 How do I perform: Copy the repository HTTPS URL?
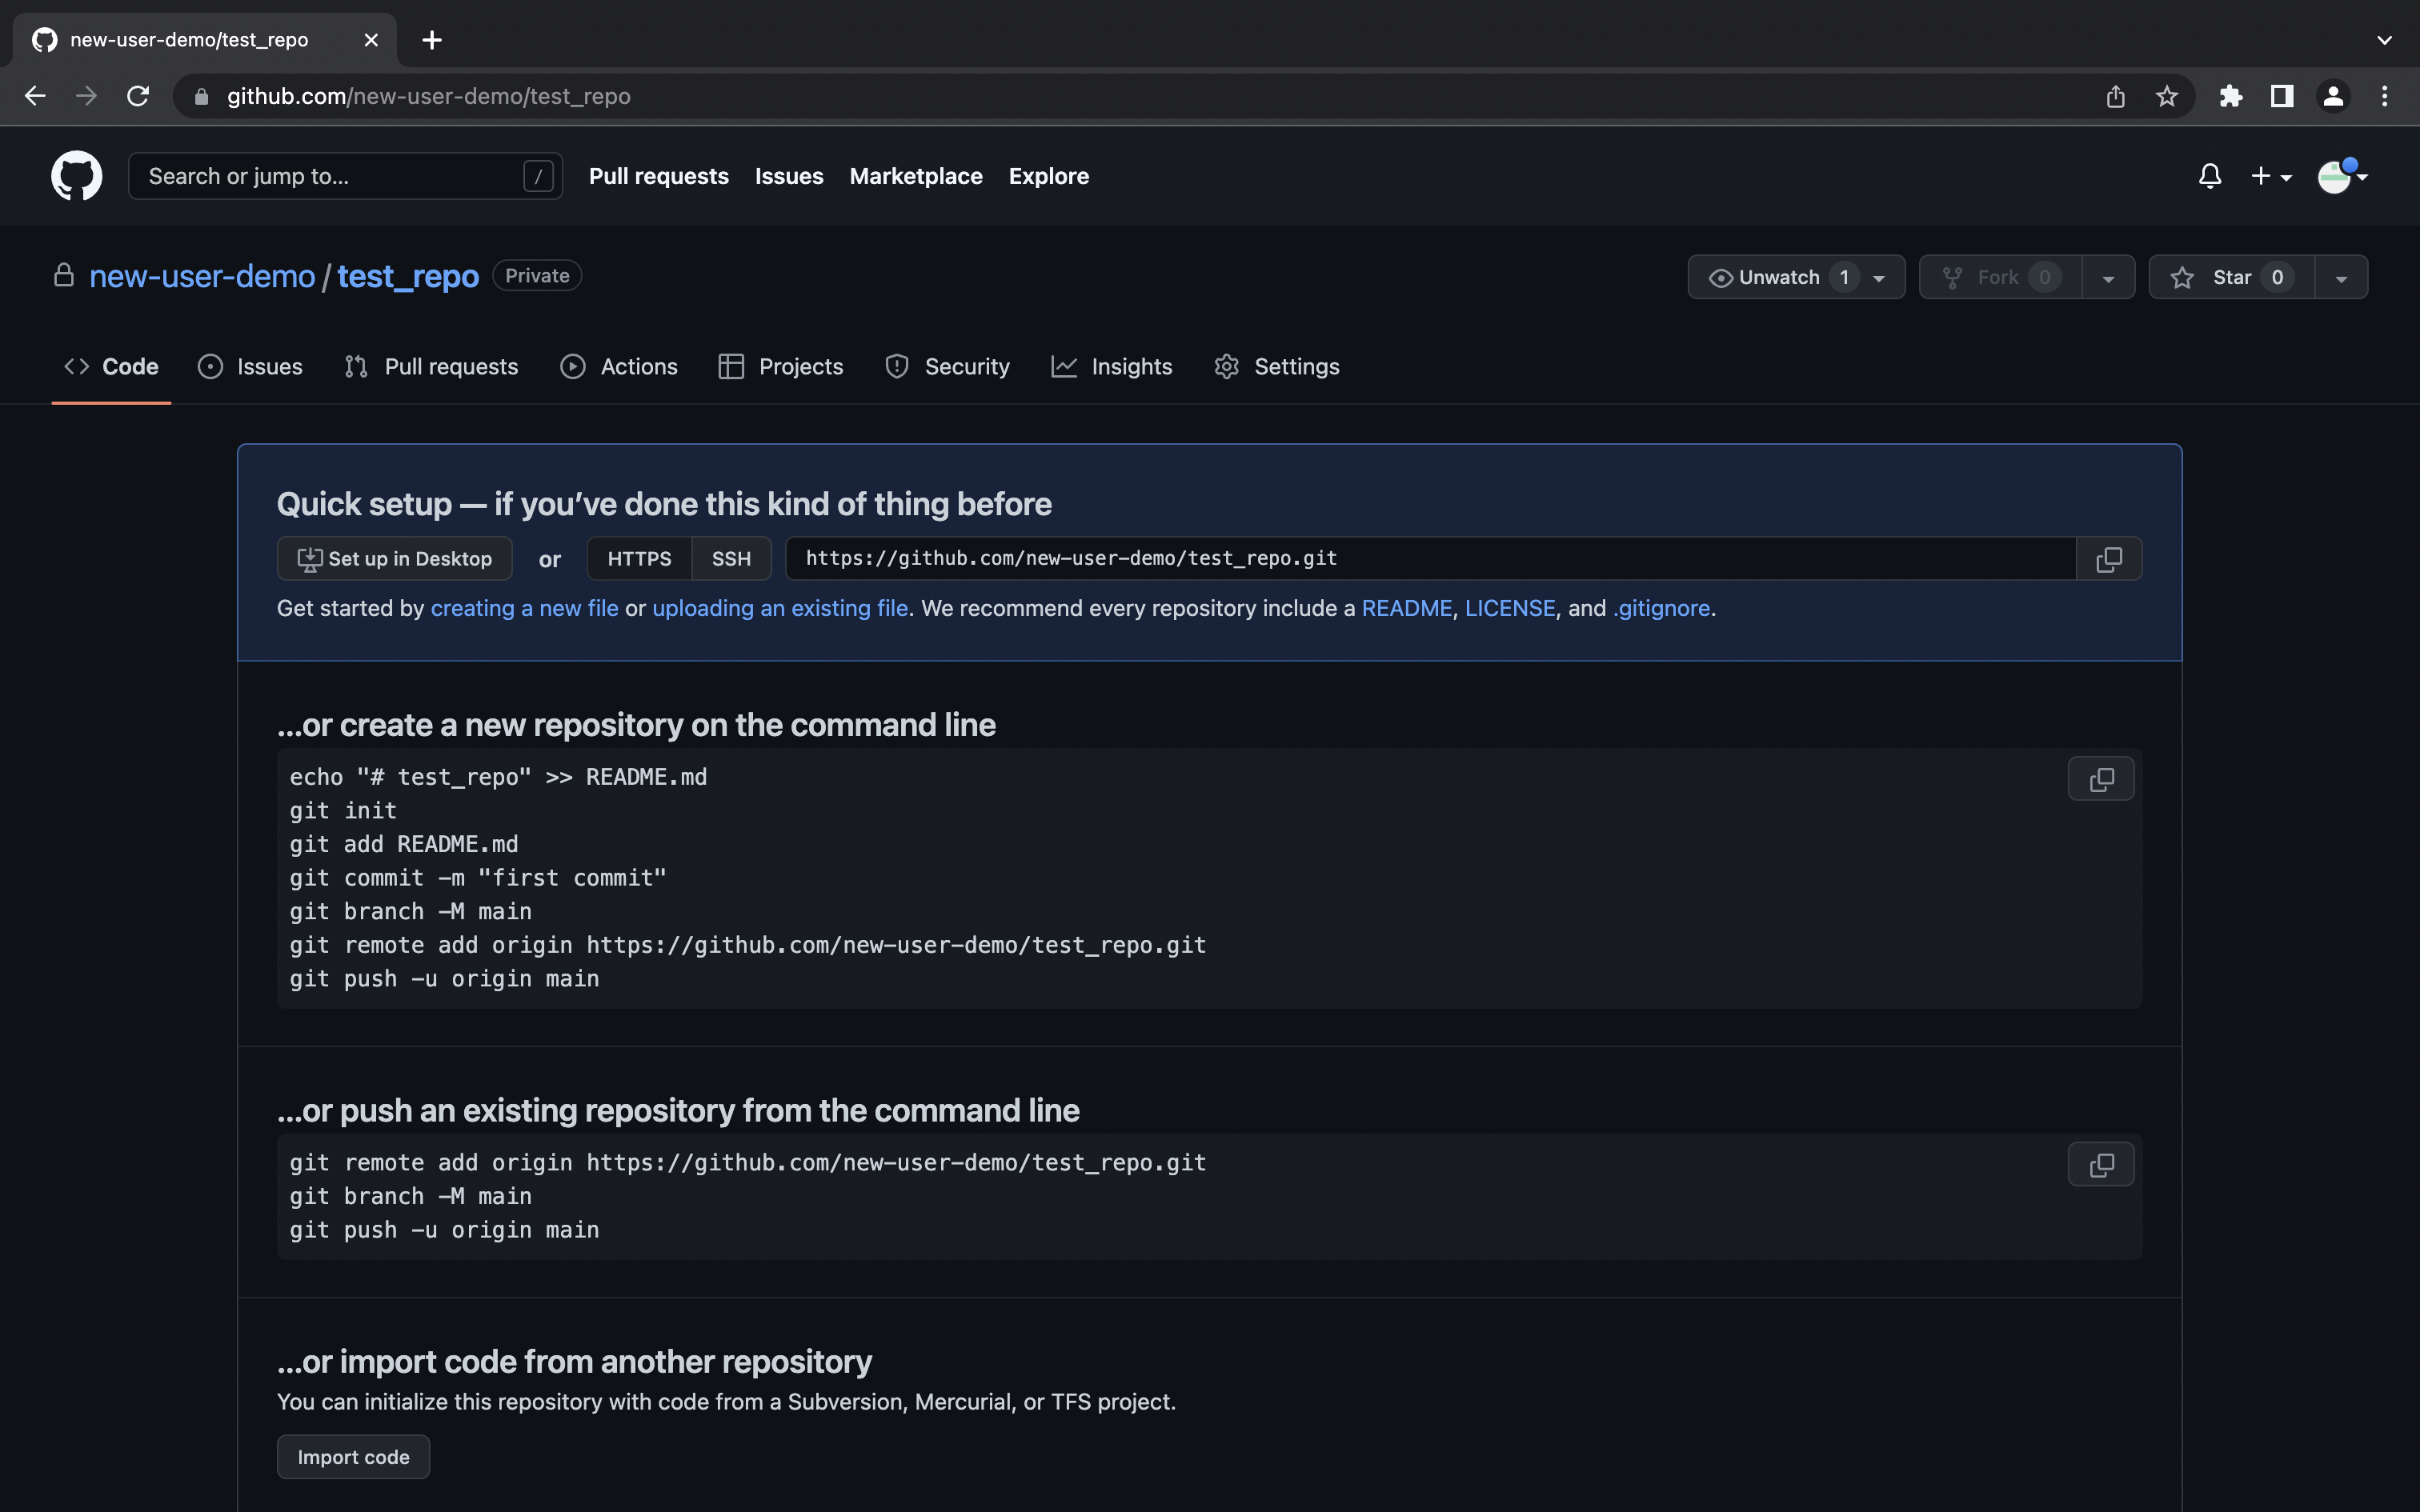tap(2109, 559)
